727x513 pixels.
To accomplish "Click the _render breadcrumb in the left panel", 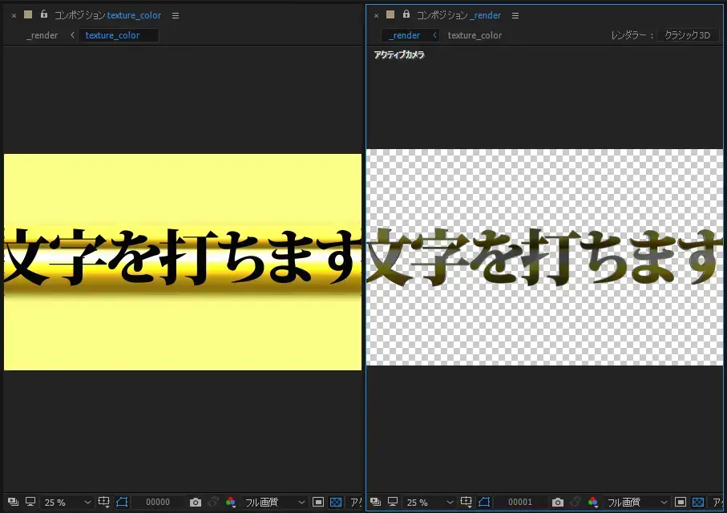I will pyautogui.click(x=42, y=35).
